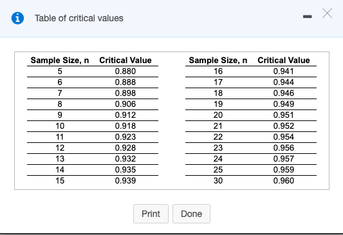Click critical value 0.906 for n=8
Image resolution: width=343 pixels, height=235 pixels.
click(125, 104)
